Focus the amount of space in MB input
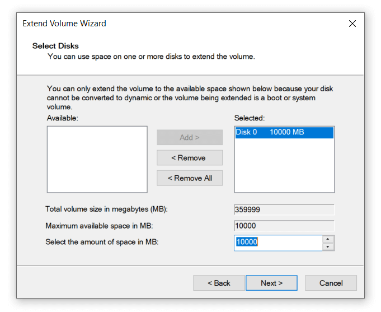 (277, 243)
